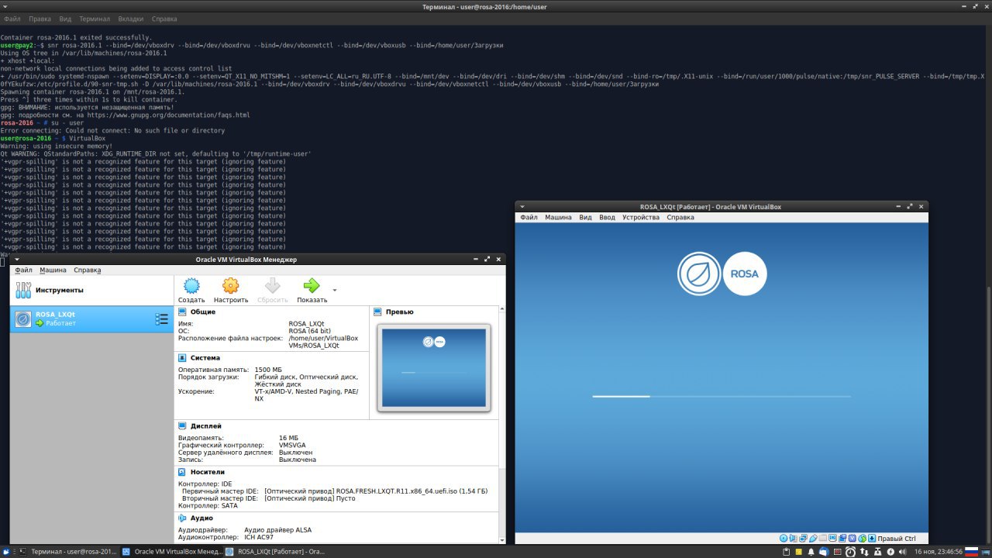Click keyboard capture arrow icon near Правый Ctrl

click(x=872, y=539)
